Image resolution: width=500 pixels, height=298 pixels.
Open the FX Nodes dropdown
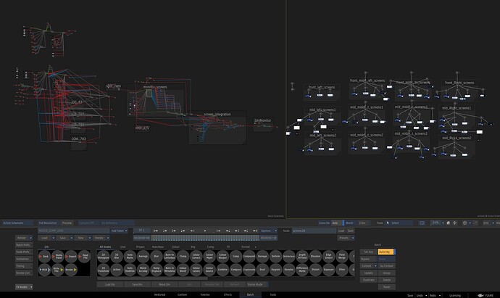pyautogui.click(x=24, y=287)
